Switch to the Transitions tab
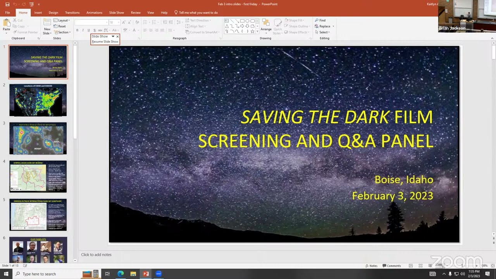 tap(72, 13)
